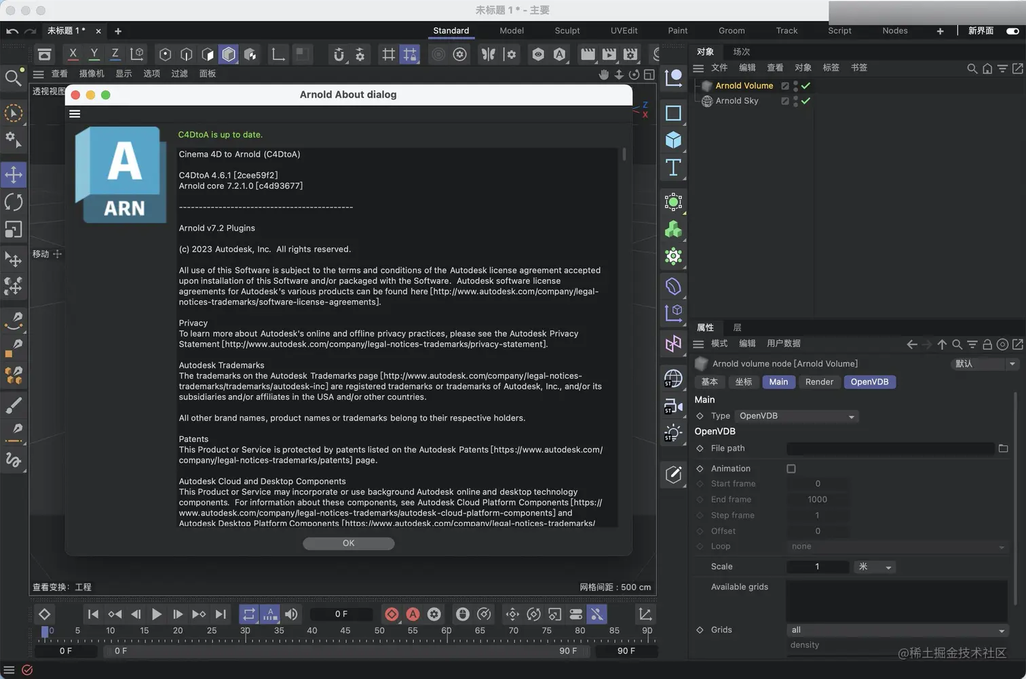This screenshot has width=1026, height=679.
Task: Click the About dialog vertical scrollbar
Action: [x=624, y=155]
